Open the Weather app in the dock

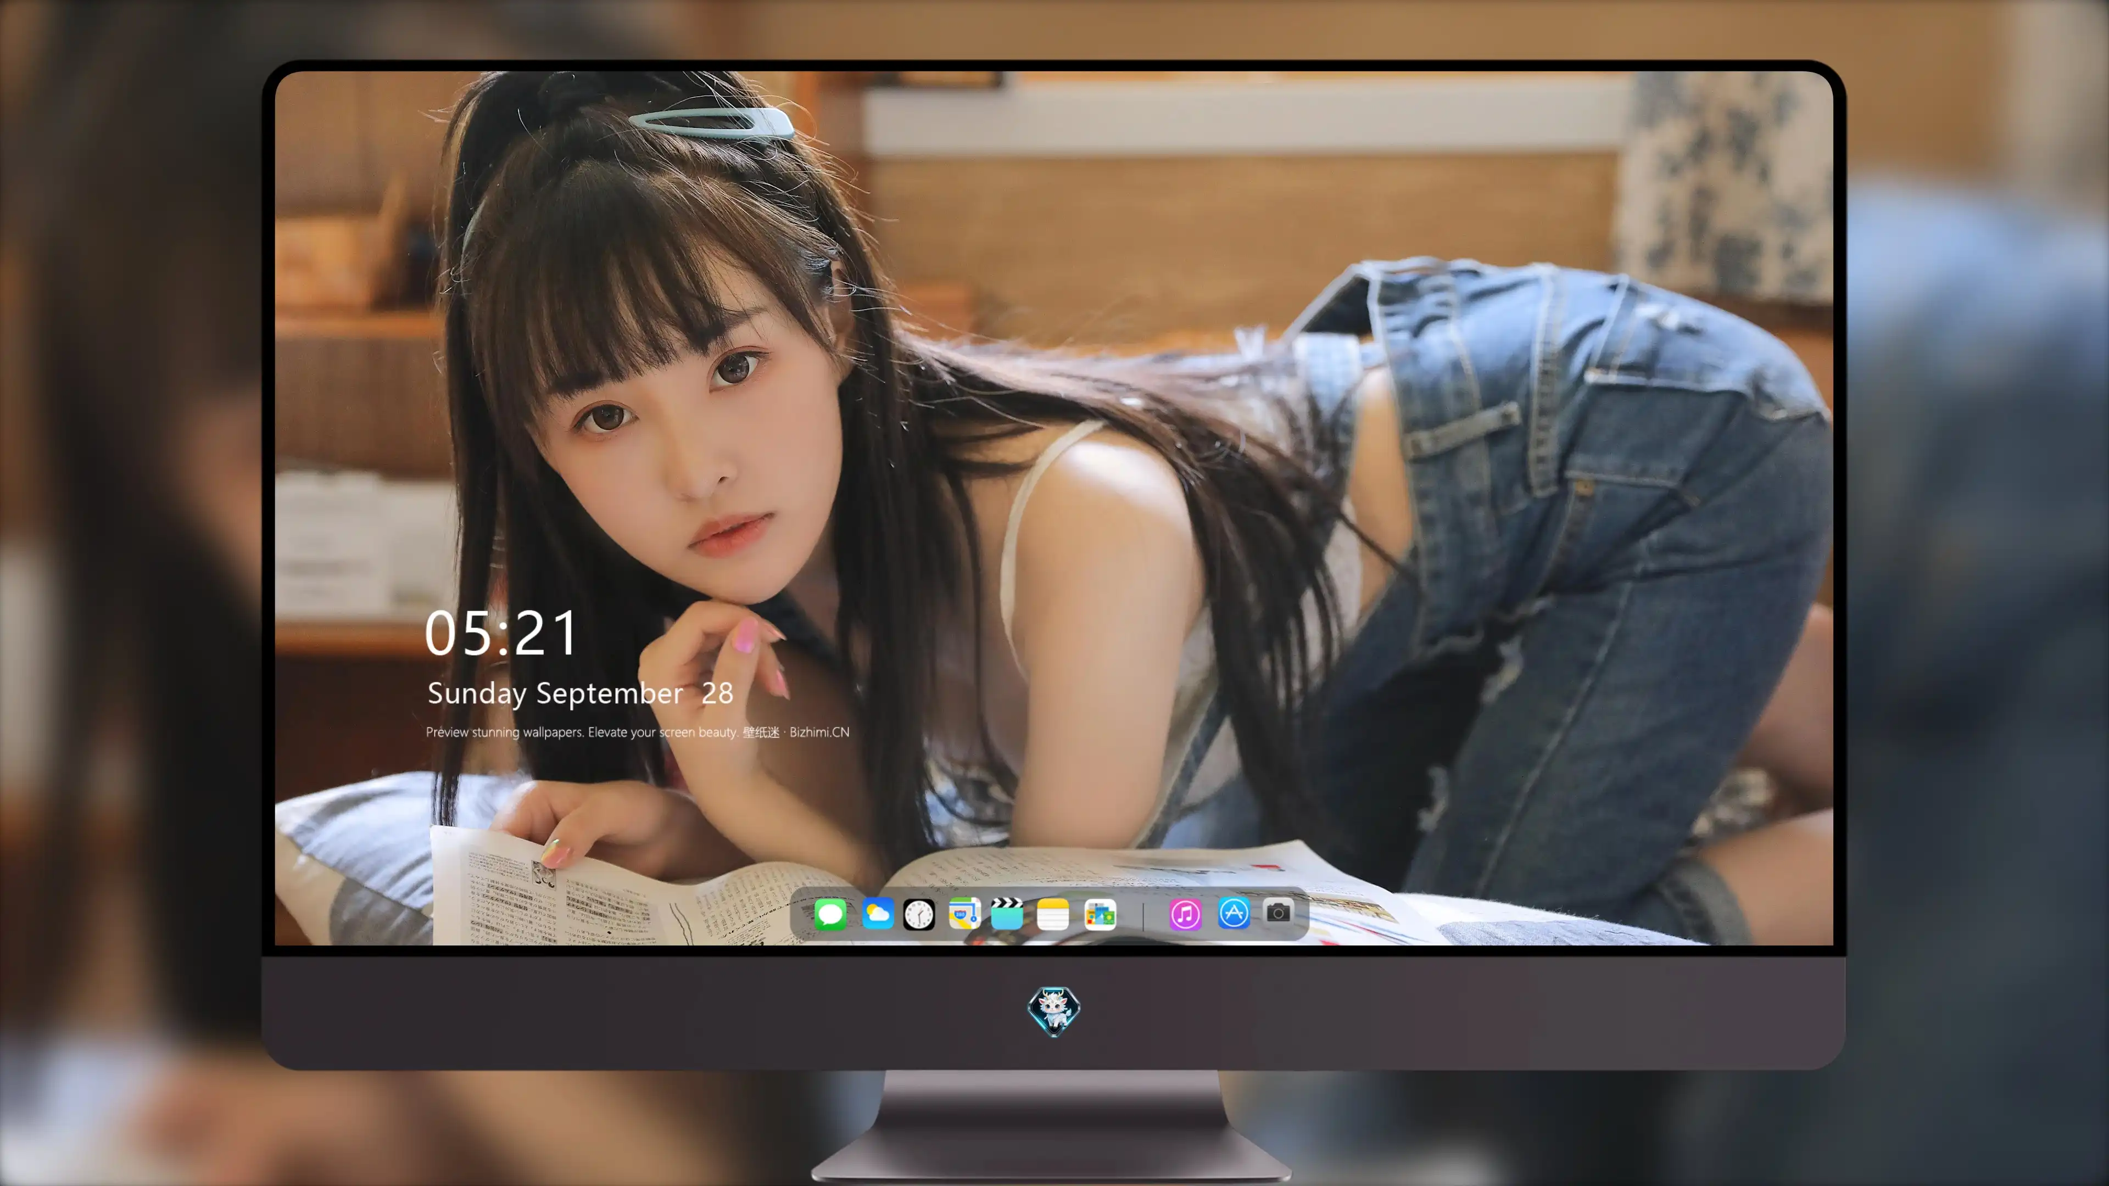[x=877, y=914]
